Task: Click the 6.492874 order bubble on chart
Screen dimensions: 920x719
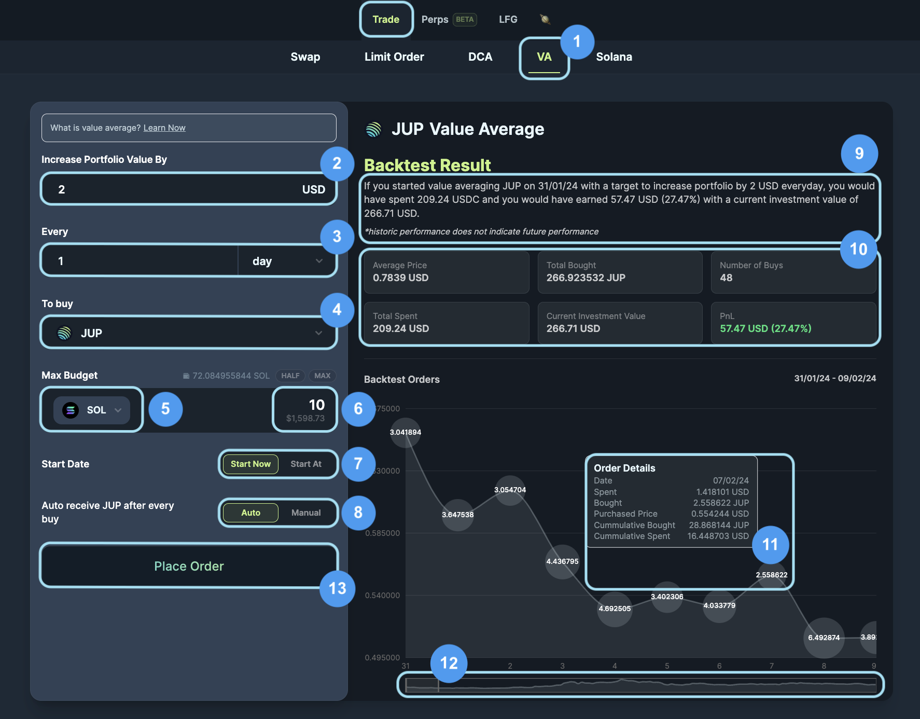Action: [824, 638]
